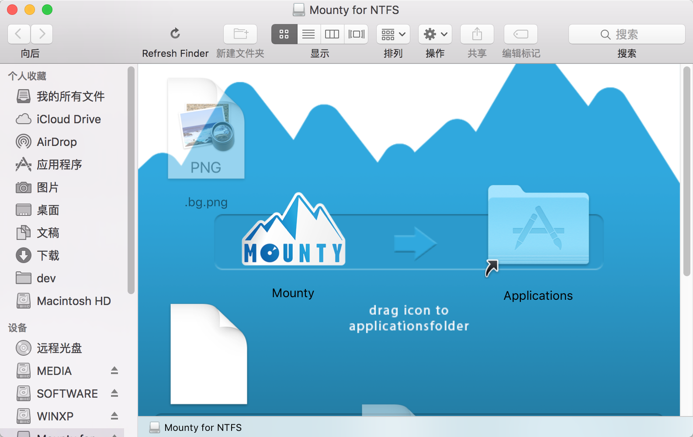Viewport: 693px width, 437px height.
Task: Go forward with the right arrow button
Action: pyautogui.click(x=42, y=34)
